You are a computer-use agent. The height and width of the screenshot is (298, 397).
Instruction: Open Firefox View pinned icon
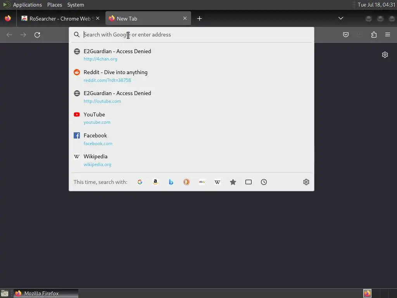[8, 18]
